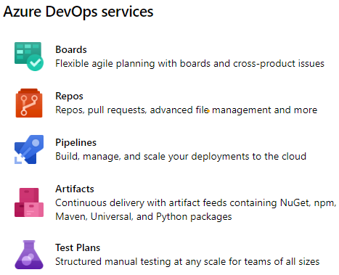
Task: Select the blue Pipelines rocket icon
Action: 29,149
